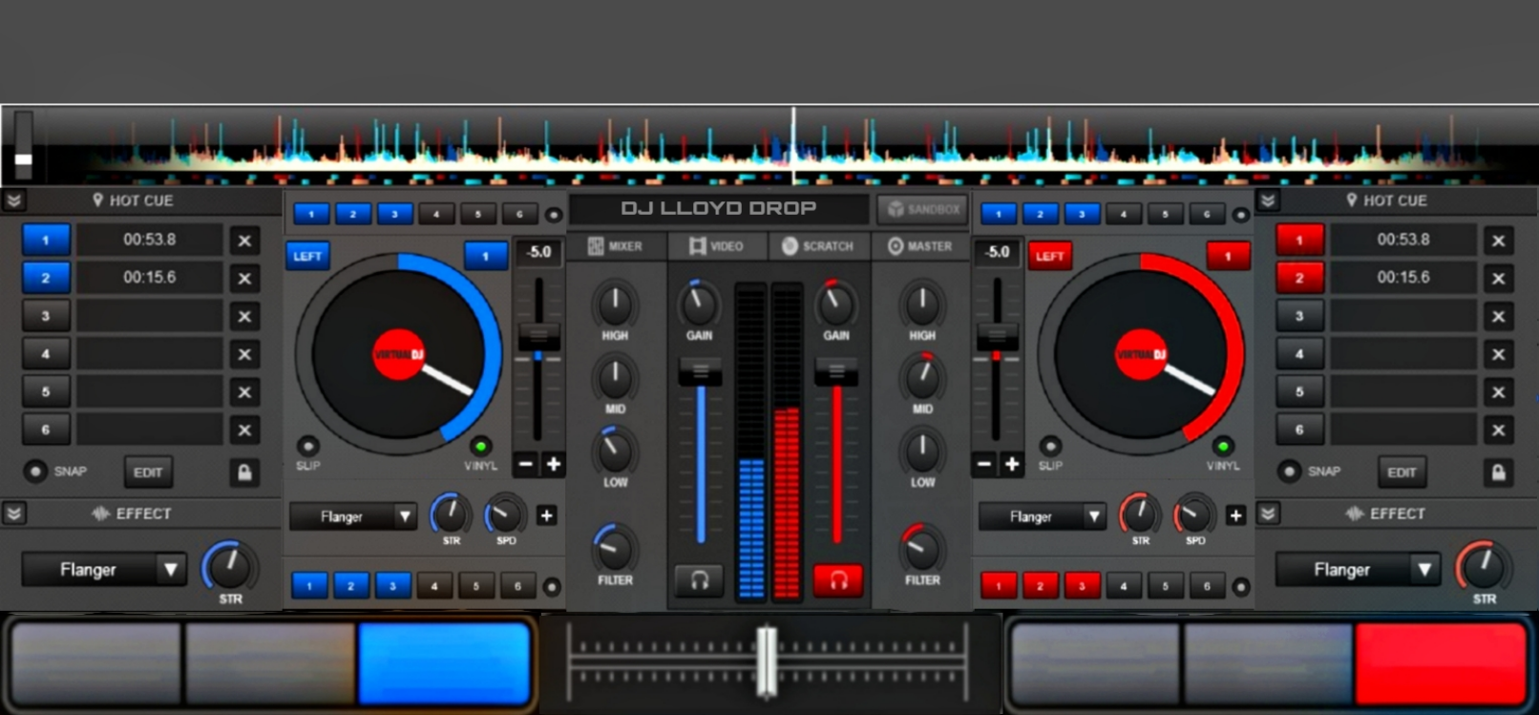Screen dimensions: 1539x715
Task: Toggle left deck SLIP mode
Action: click(x=307, y=446)
